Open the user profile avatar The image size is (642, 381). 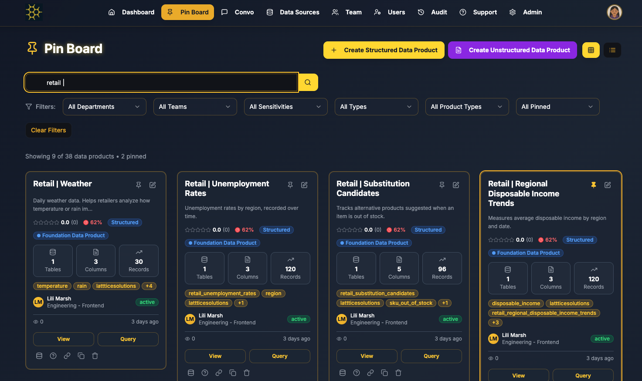click(x=615, y=12)
